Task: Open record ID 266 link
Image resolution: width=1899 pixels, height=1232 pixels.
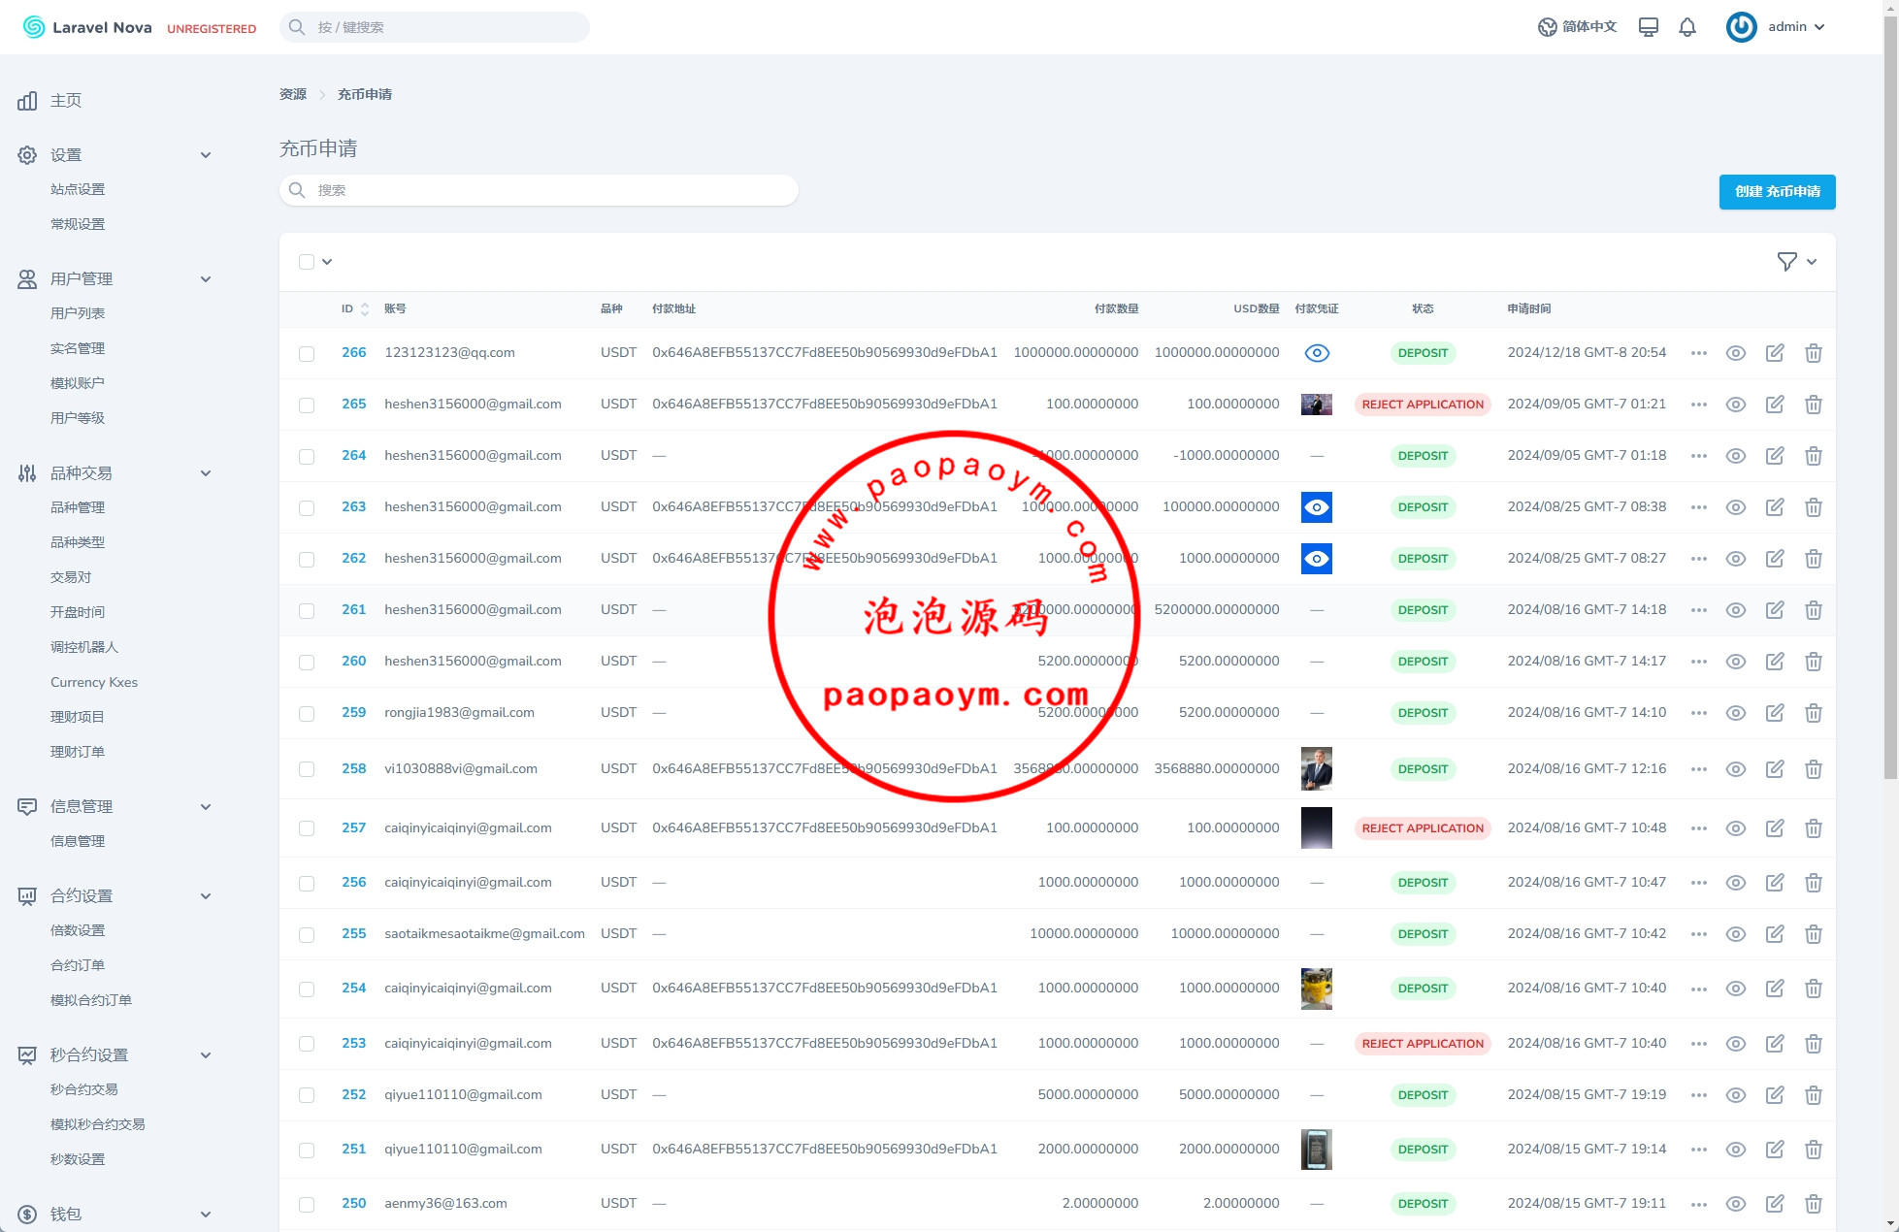Action: tap(353, 353)
